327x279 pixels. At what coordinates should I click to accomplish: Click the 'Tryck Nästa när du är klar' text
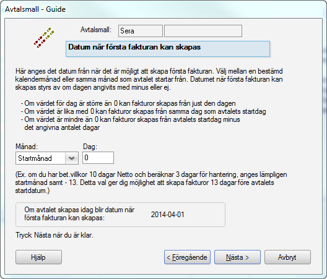click(x=54, y=235)
